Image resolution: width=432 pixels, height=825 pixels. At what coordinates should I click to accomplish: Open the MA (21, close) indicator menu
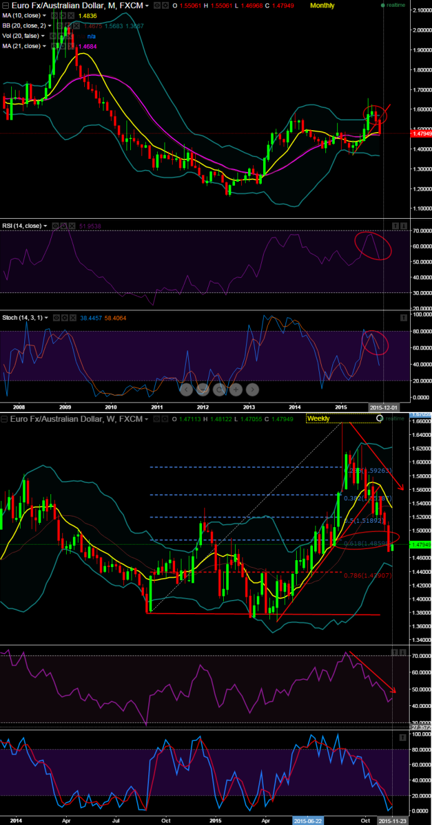tap(46, 45)
